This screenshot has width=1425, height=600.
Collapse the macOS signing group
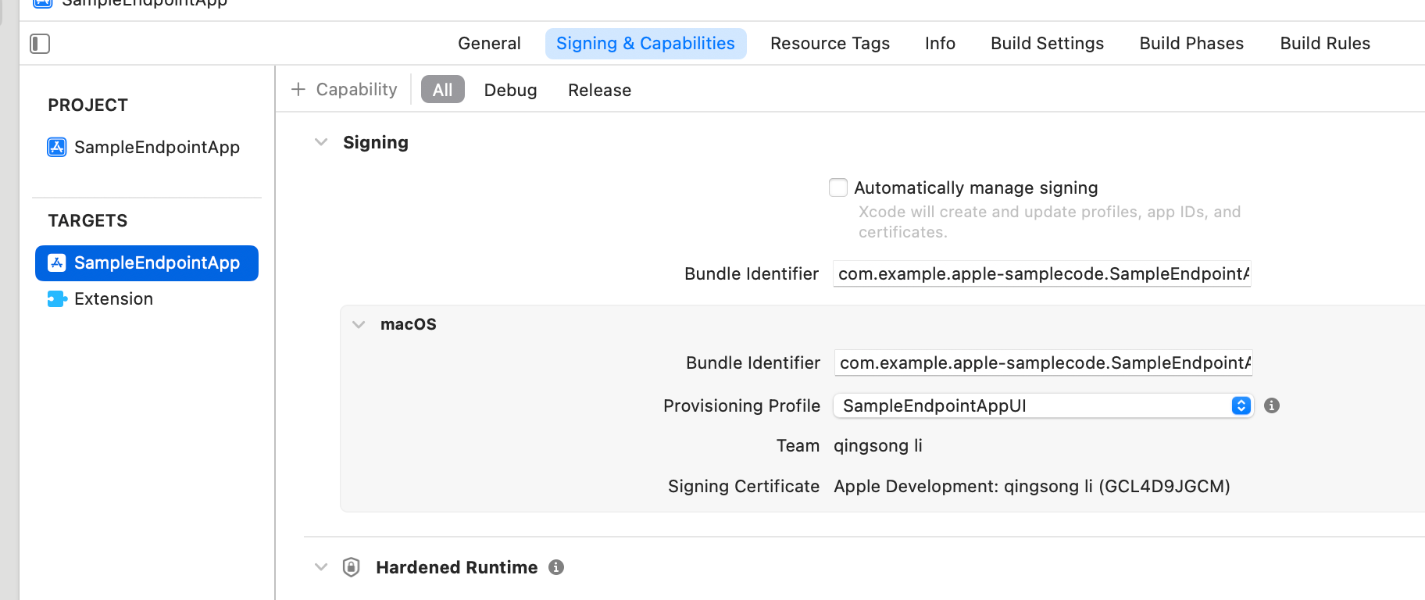359,324
